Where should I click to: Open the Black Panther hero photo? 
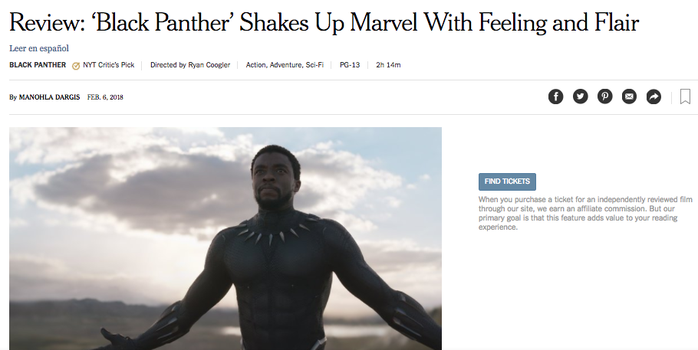226,238
